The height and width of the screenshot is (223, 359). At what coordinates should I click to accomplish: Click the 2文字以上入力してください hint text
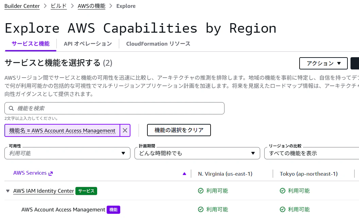(x=31, y=118)
